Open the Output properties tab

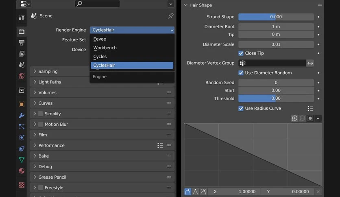point(22,42)
